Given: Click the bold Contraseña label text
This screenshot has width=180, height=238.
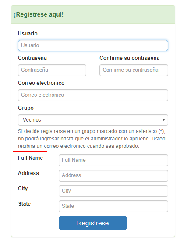Looking at the screenshot, I should click(32, 58).
